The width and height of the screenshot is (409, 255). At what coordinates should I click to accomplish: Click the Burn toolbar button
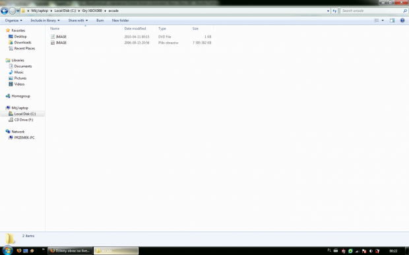pos(100,20)
